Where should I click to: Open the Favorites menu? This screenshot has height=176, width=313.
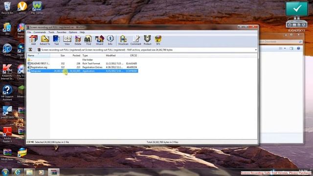[61, 32]
